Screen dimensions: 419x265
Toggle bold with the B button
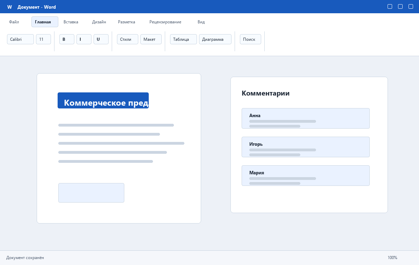pos(67,39)
